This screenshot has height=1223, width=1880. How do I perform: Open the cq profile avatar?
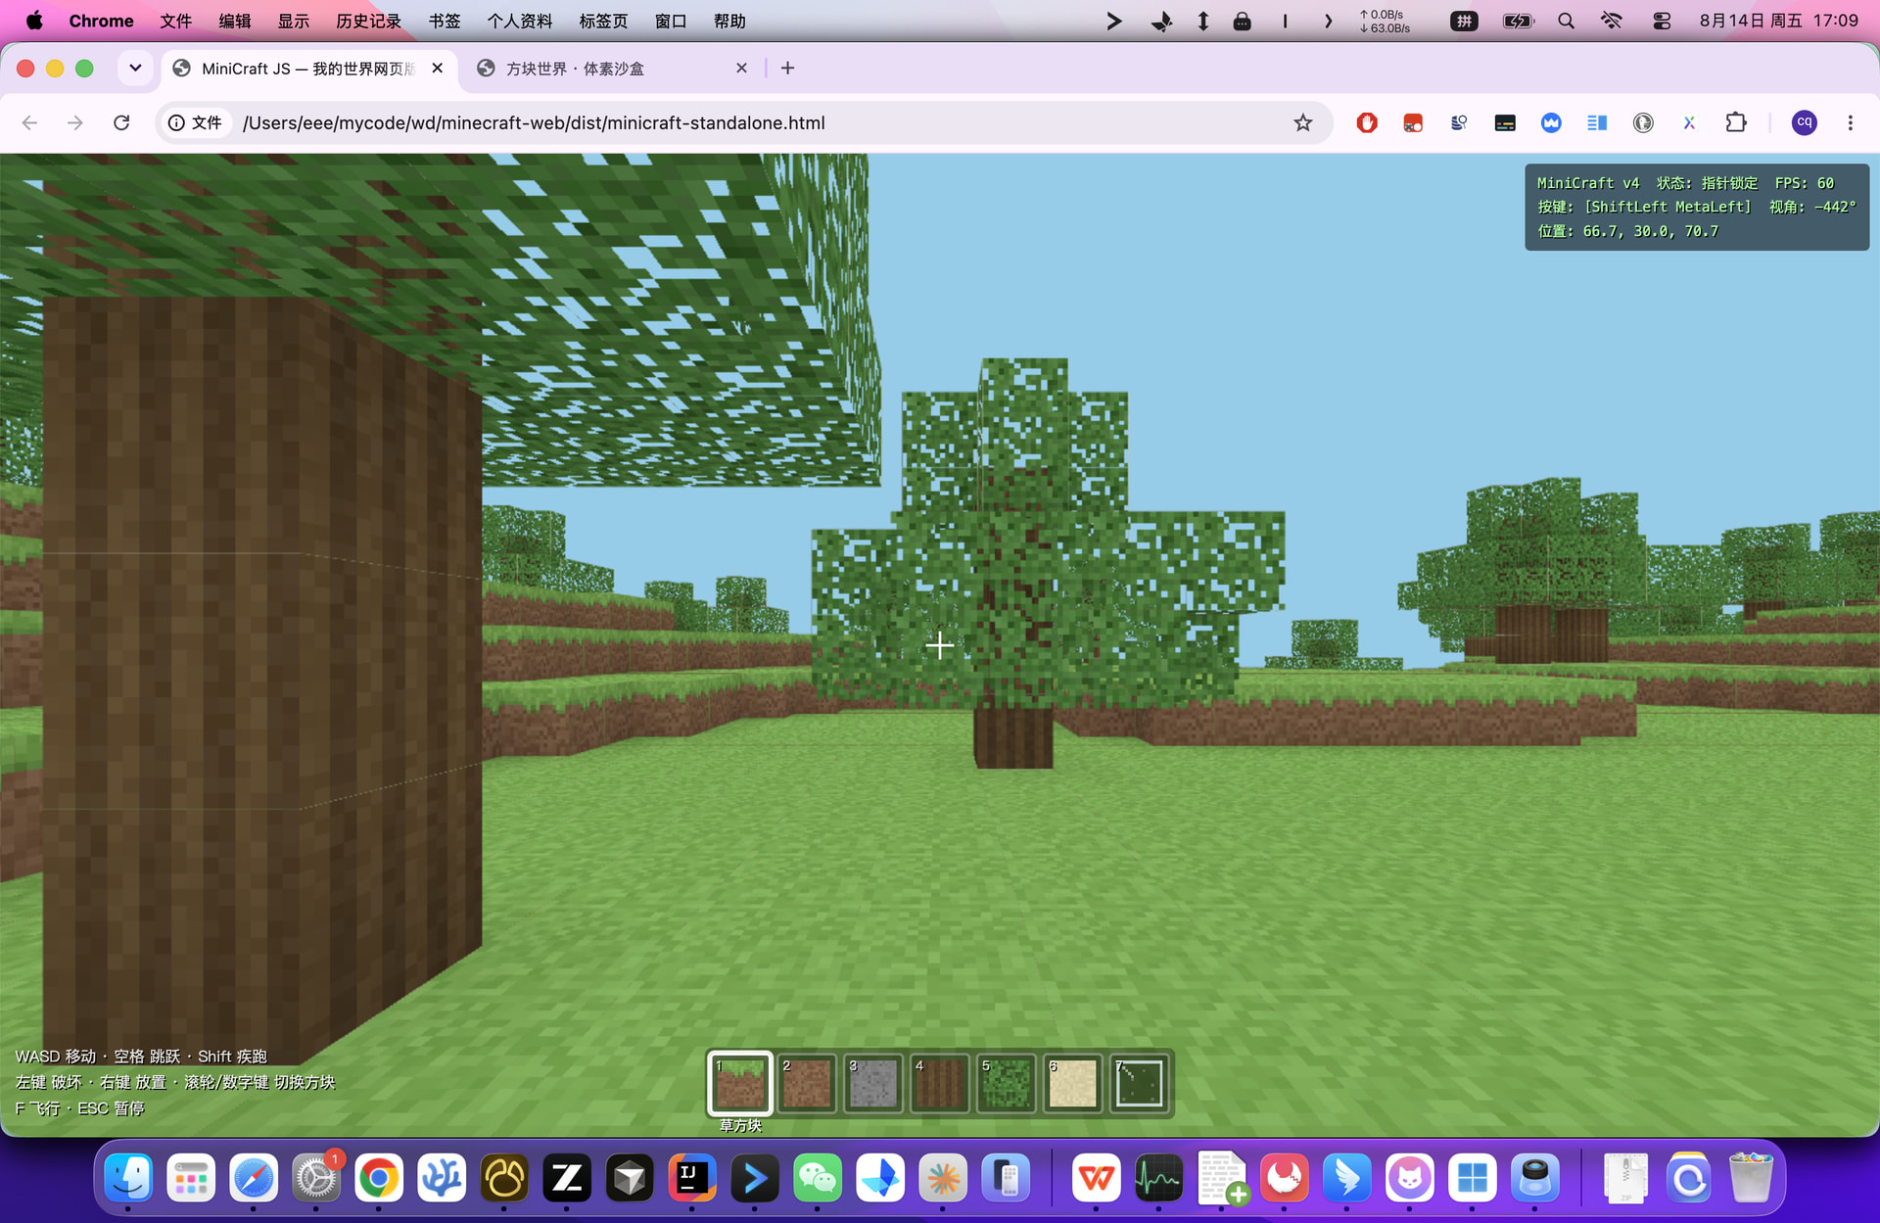(x=1805, y=122)
